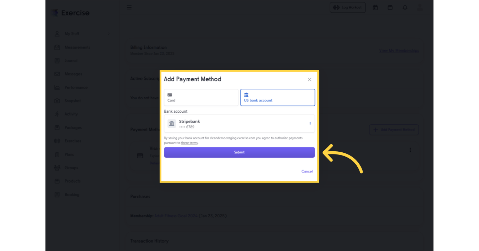Open Measurements in the sidebar

[x=77, y=47]
